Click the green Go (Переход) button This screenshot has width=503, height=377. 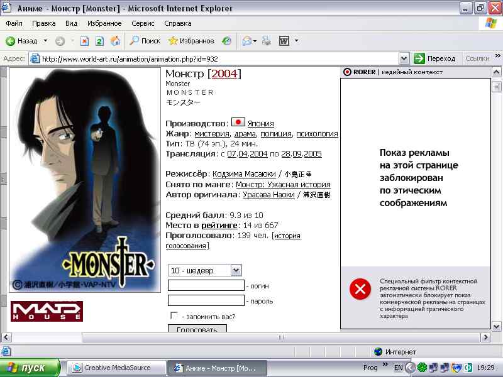click(434, 58)
